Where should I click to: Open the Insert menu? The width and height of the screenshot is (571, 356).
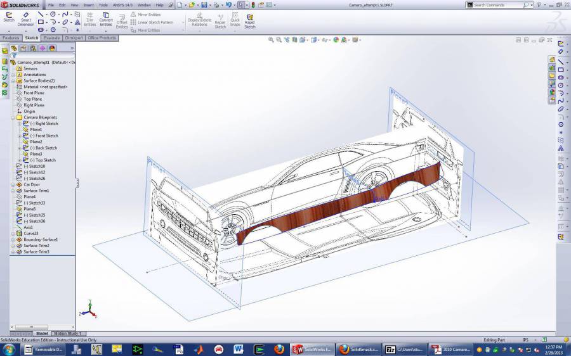[88, 5]
